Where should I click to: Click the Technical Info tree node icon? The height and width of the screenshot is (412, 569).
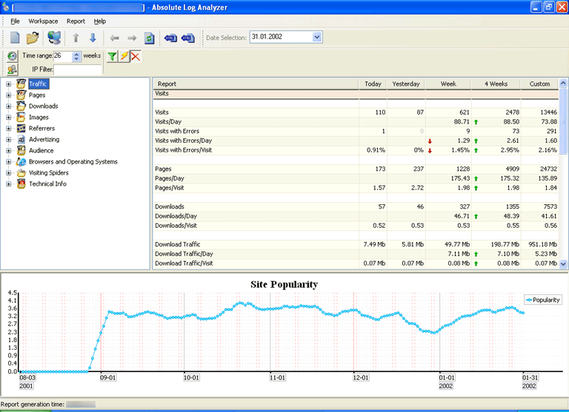coord(21,183)
